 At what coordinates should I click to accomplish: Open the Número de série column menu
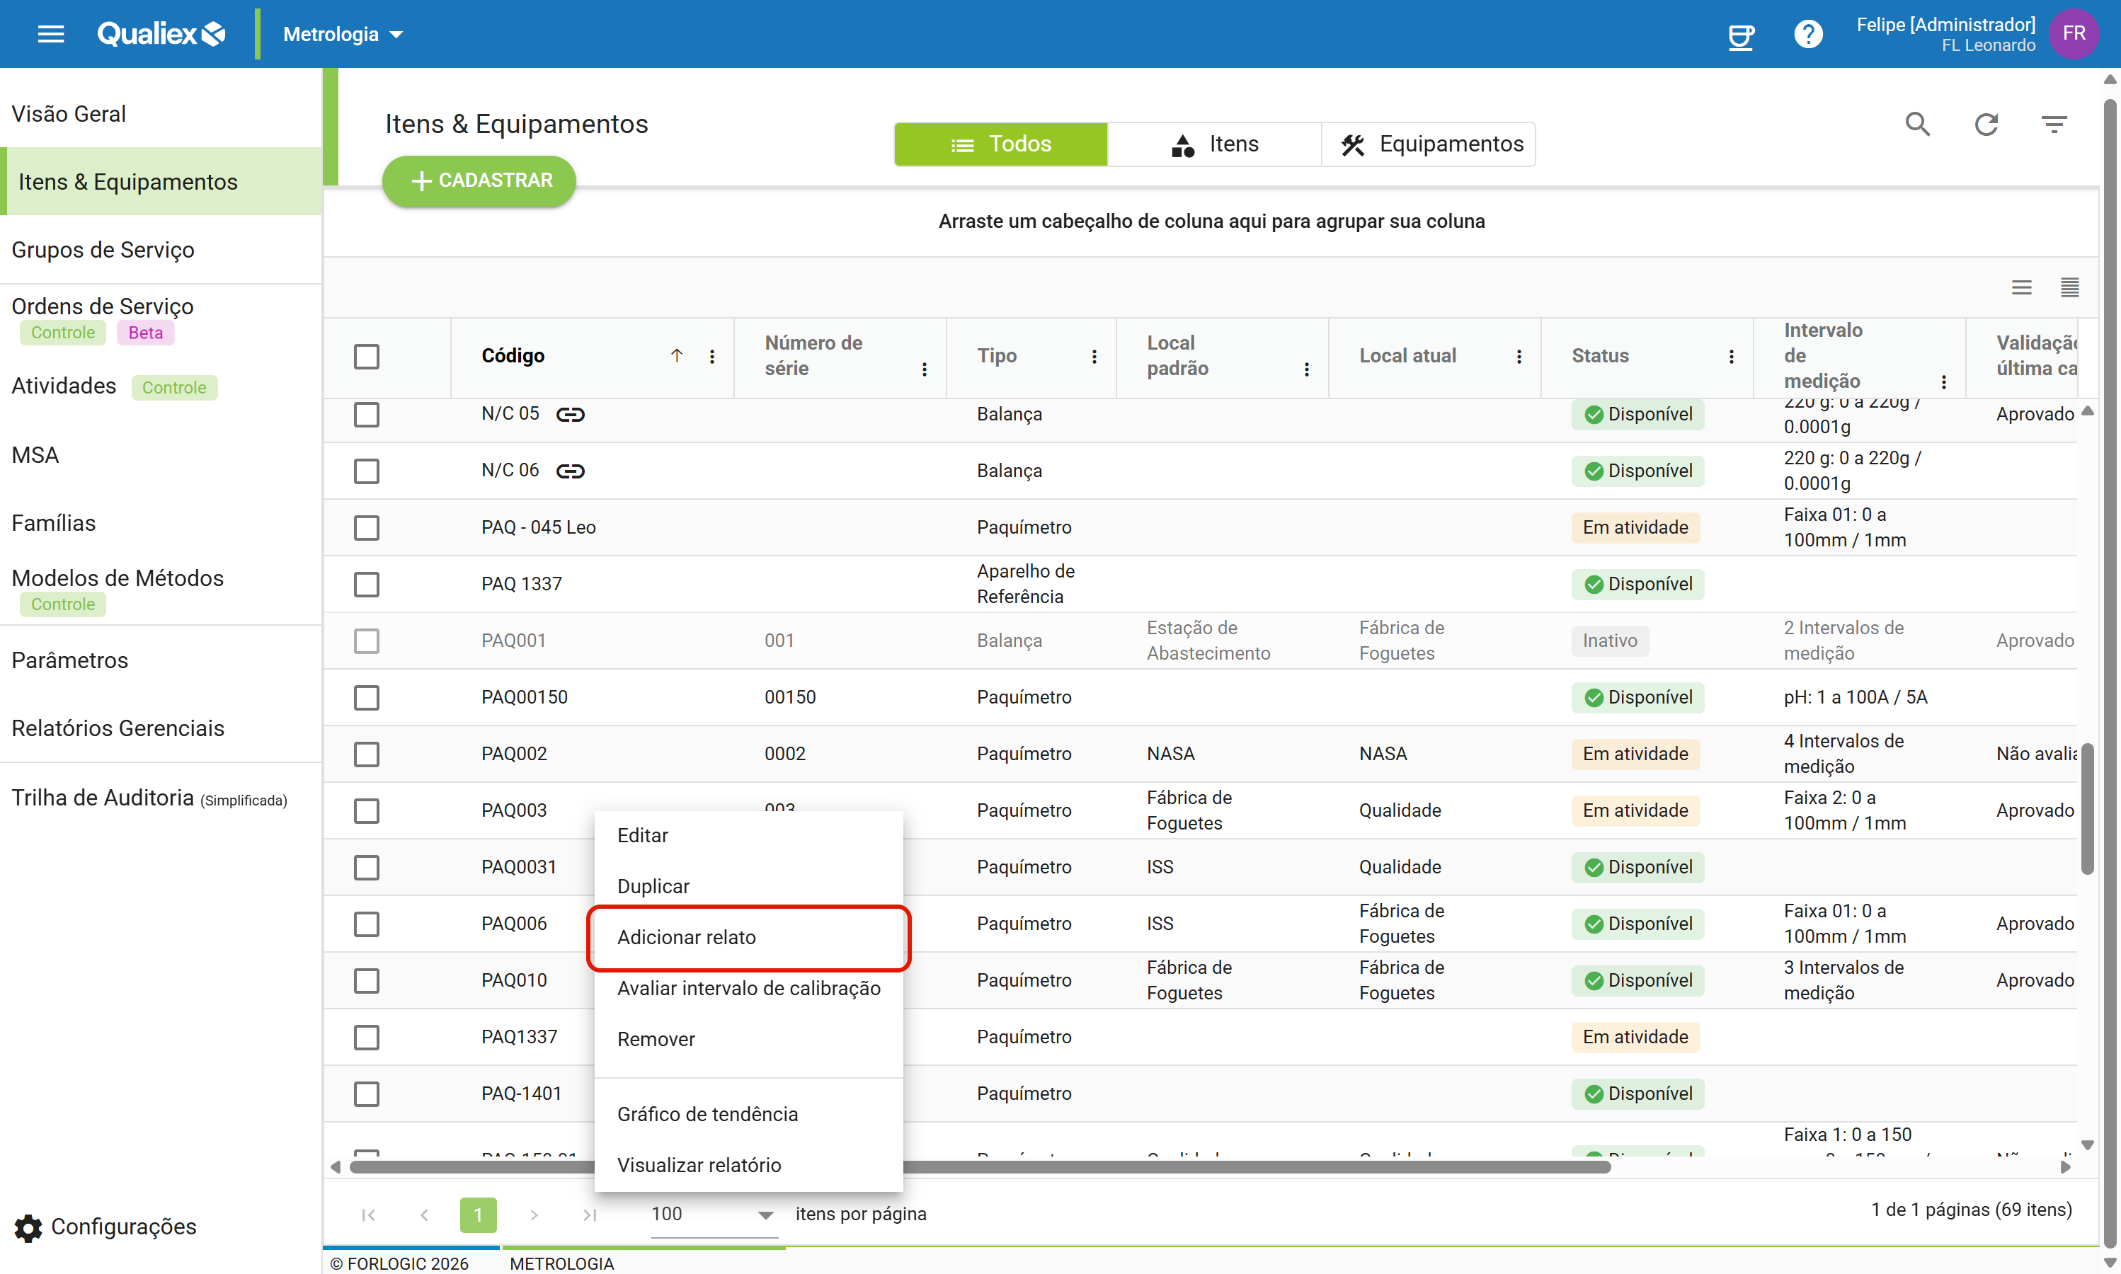point(924,369)
